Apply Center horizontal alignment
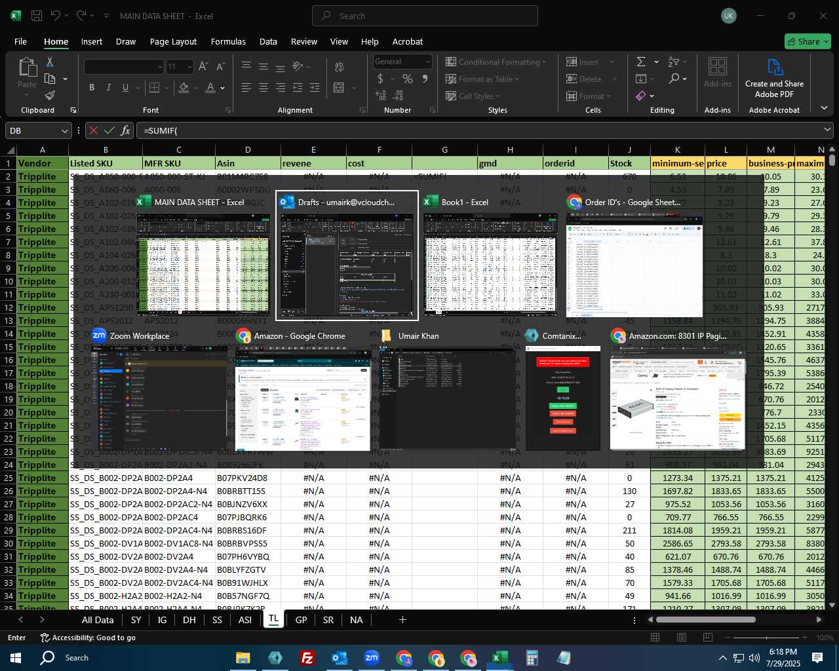The width and height of the screenshot is (839, 671). point(263,87)
